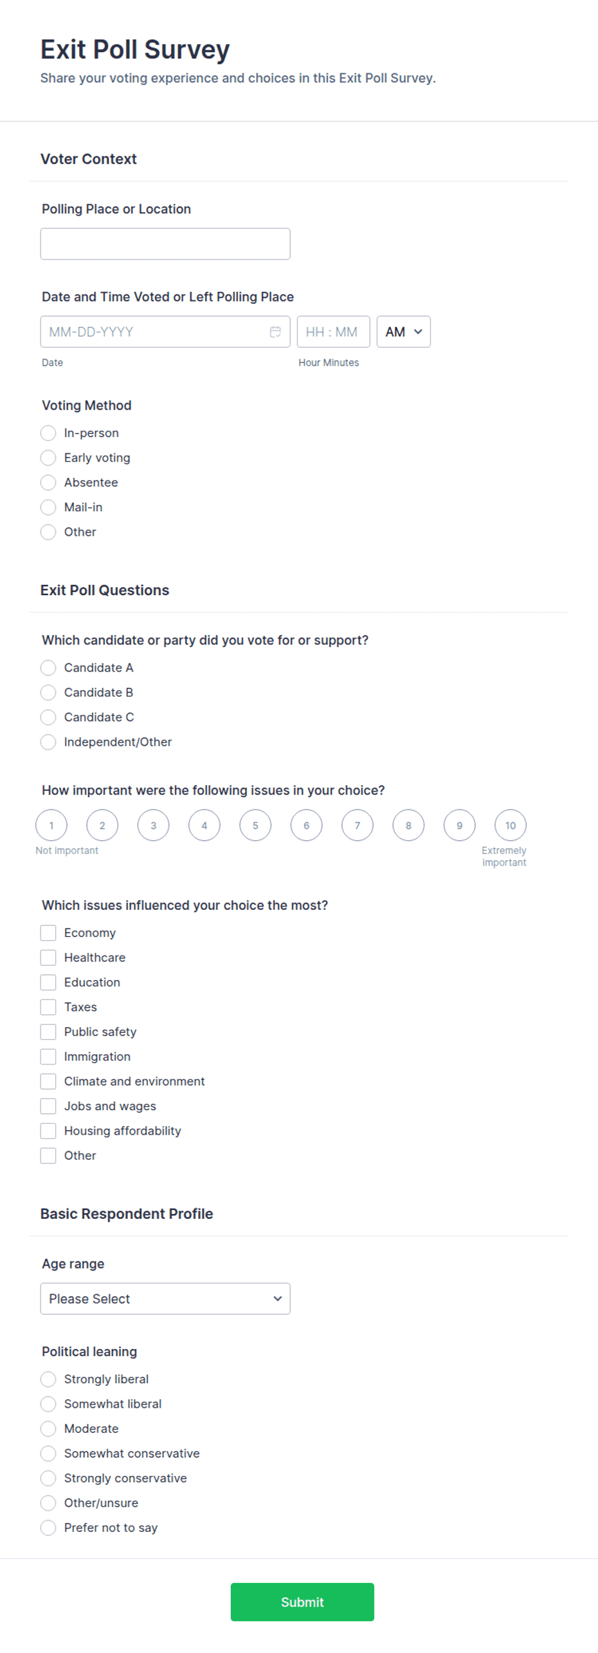
Task: Select Moderate political leaning
Action: point(48,1428)
